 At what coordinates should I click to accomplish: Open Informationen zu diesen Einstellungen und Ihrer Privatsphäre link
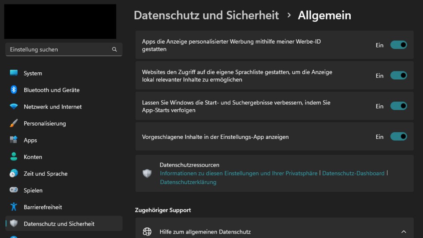coord(238,173)
